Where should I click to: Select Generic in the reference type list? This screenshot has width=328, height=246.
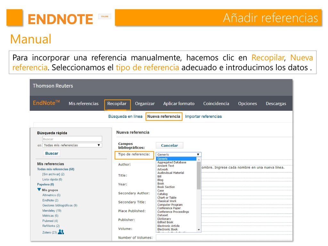coord(176,159)
